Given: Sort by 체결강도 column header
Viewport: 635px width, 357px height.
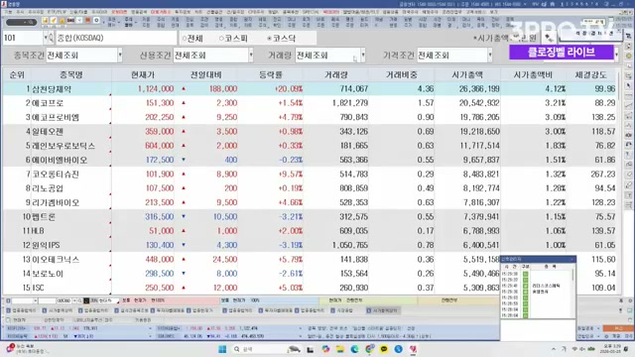Looking at the screenshot, I should tap(590, 75).
